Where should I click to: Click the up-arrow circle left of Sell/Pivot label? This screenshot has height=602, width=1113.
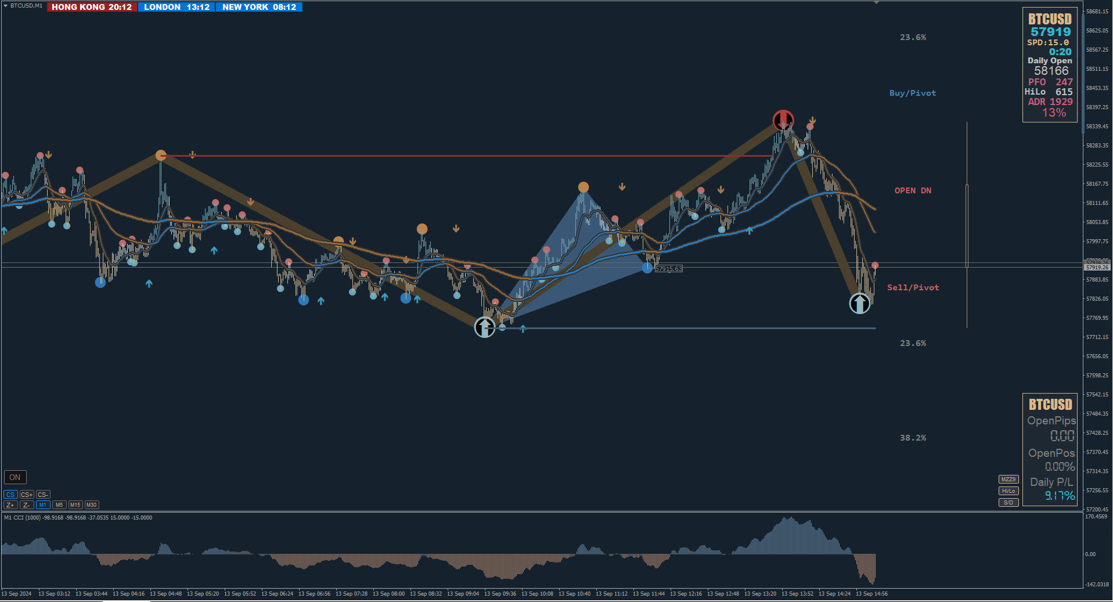click(x=860, y=303)
